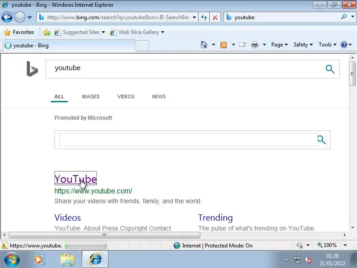
Task: Open a new blank tab
Action: [x=142, y=46]
